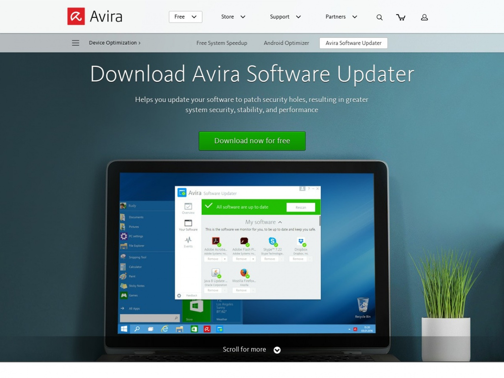Viewport: 504px width, 378px height.
Task: Open Internet Explorer on taskbar
Action: click(x=164, y=329)
